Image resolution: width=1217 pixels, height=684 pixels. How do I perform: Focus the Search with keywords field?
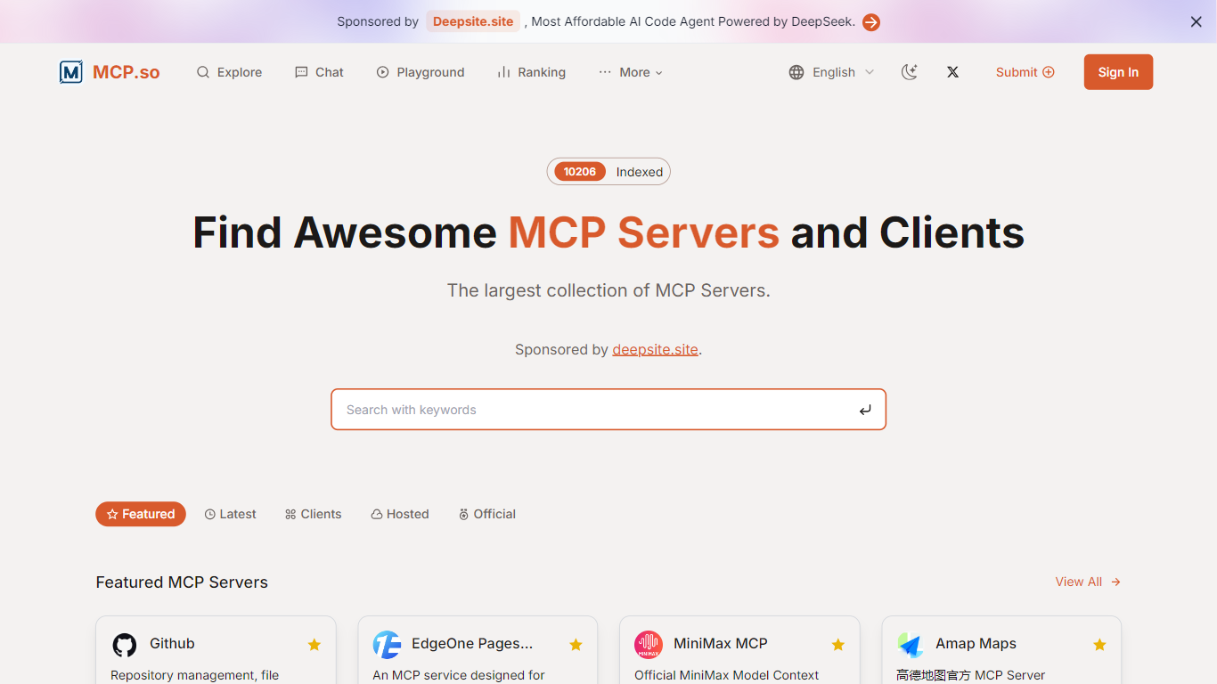point(608,410)
